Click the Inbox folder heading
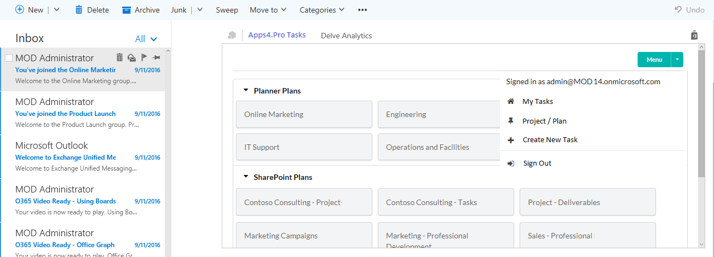 (x=30, y=38)
